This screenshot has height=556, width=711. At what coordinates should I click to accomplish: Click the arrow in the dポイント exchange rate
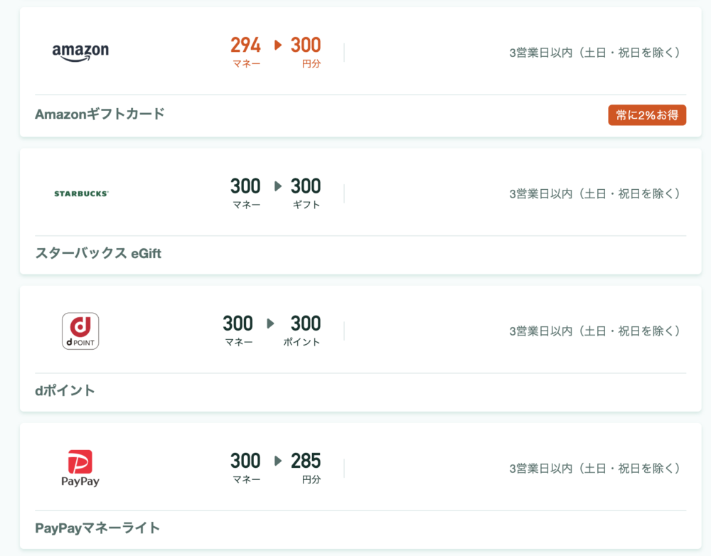pos(271,324)
